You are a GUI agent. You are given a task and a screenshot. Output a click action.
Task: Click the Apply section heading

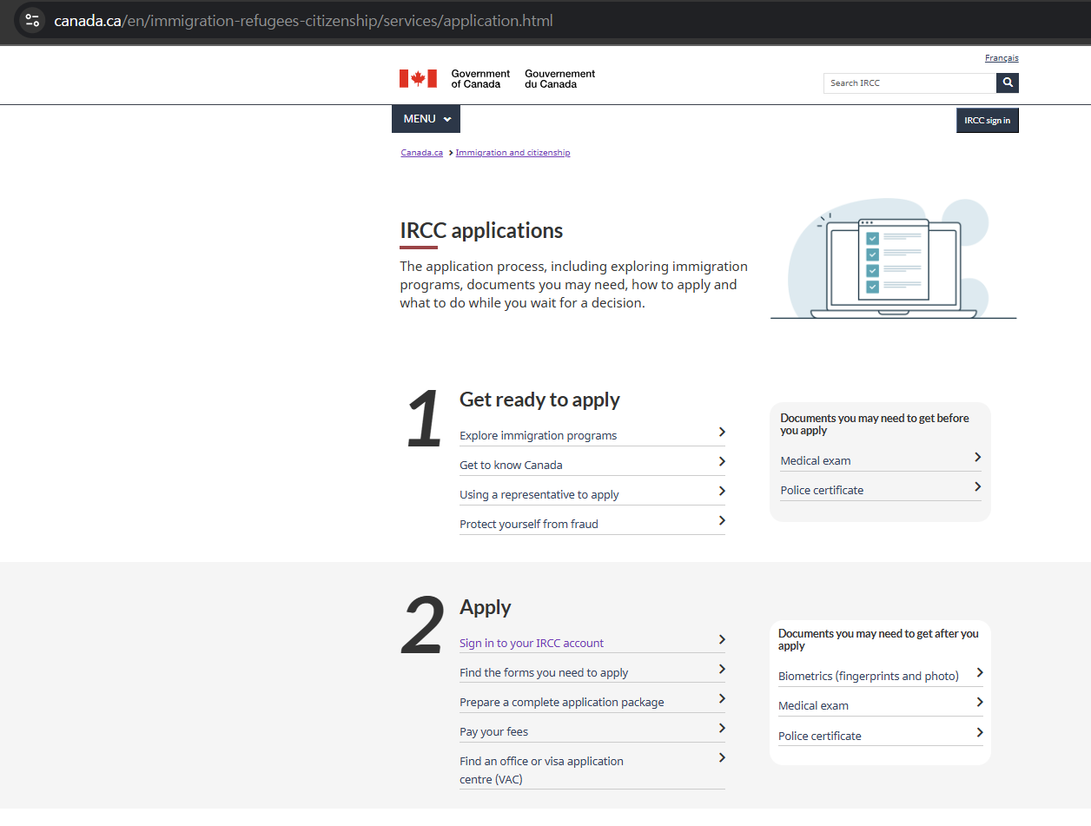pos(486,607)
